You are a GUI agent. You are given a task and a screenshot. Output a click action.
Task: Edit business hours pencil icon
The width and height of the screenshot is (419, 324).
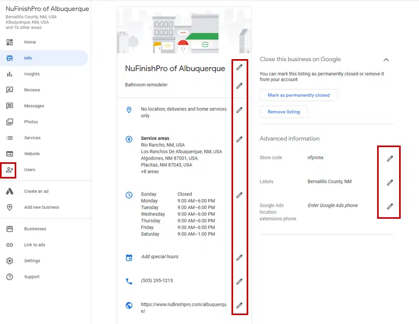[x=239, y=195]
